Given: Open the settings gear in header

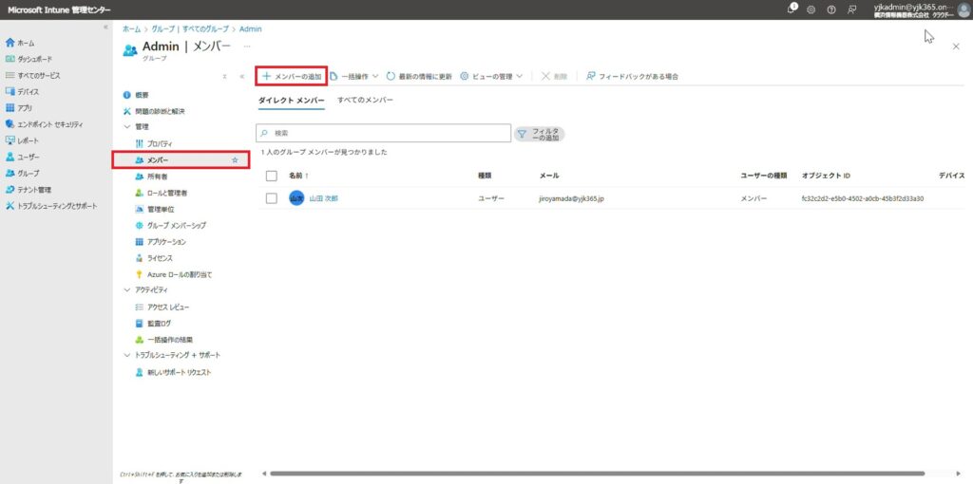Looking at the screenshot, I should tap(811, 9).
